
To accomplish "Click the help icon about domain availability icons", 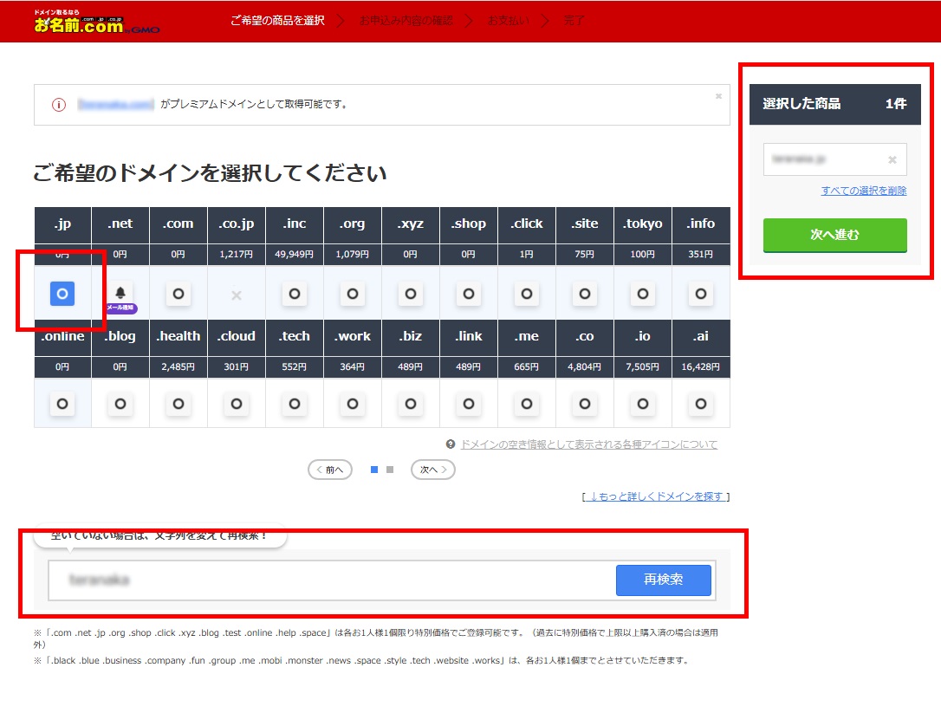I will tap(451, 444).
